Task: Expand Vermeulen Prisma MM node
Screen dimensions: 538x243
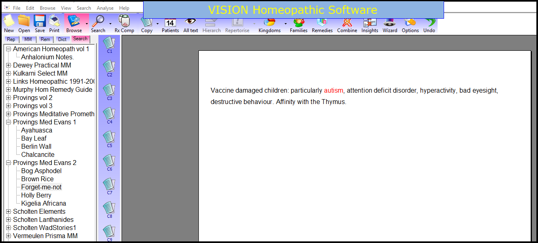Action: point(9,236)
